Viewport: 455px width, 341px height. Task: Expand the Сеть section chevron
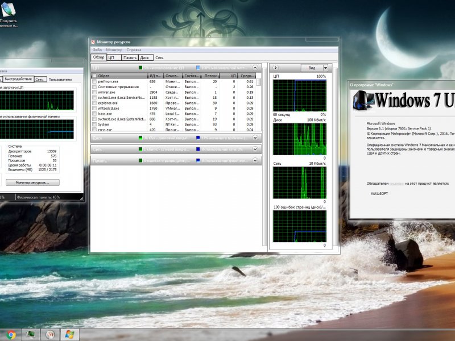255,149
